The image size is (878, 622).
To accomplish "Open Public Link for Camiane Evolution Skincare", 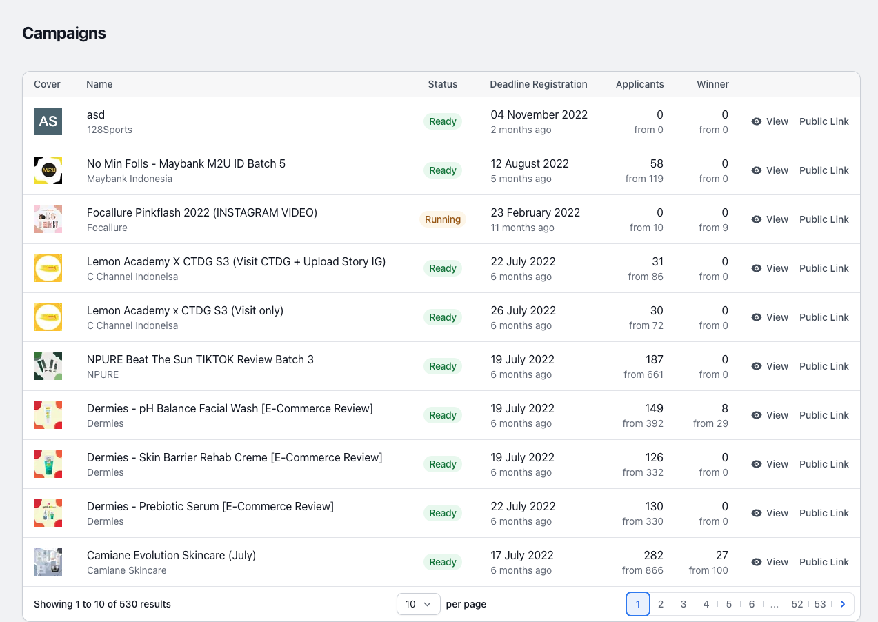I will point(824,562).
